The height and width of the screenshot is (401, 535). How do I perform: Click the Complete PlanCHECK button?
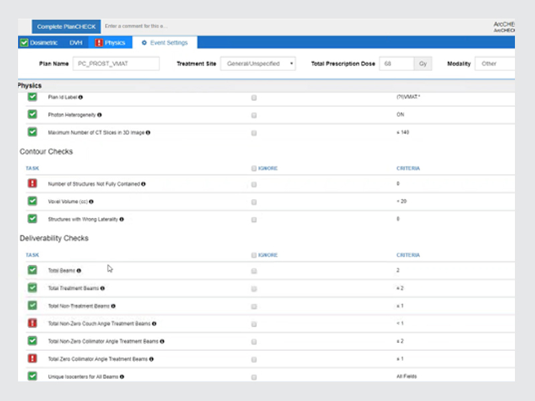(66, 27)
